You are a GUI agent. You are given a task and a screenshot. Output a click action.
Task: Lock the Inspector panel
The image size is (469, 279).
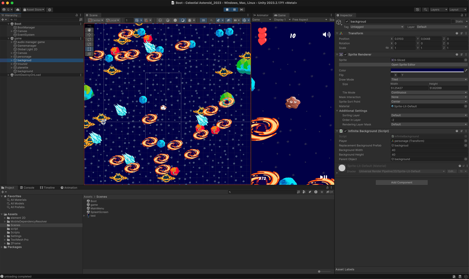[462, 15]
